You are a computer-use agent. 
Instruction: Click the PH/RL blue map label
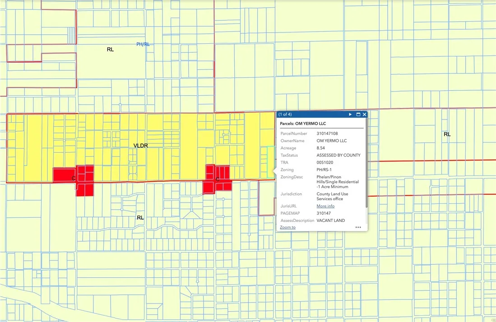pyautogui.click(x=143, y=44)
